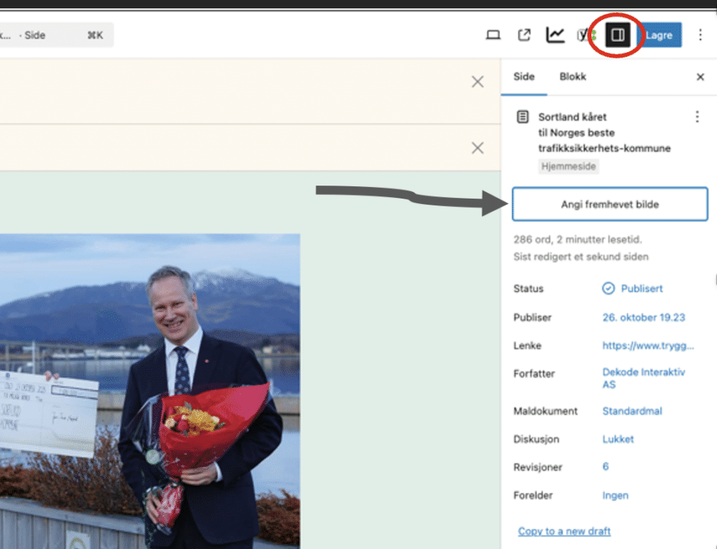Viewport: 717px width, 549px height.
Task: Open page actions menu beside Sortland title
Action: pos(696,117)
